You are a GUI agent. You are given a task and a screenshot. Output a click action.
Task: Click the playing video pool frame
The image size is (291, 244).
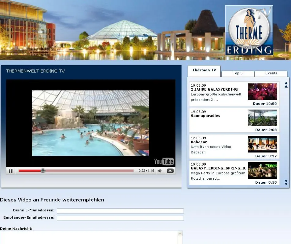pos(90,123)
